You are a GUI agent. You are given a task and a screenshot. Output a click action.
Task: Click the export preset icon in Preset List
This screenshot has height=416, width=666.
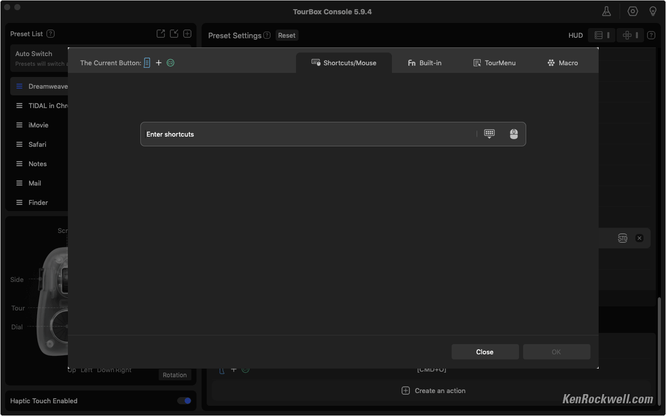tap(161, 34)
